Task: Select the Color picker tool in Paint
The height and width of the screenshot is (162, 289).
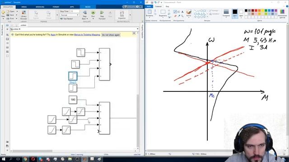Action: (x=179, y=16)
